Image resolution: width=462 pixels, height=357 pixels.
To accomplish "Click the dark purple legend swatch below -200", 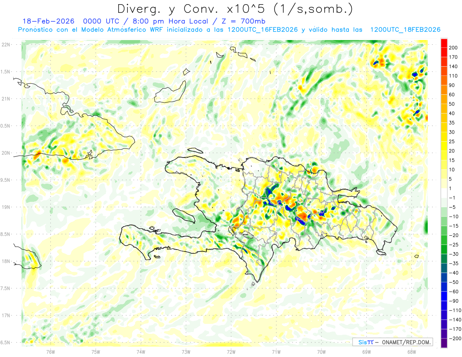I will [444, 343].
